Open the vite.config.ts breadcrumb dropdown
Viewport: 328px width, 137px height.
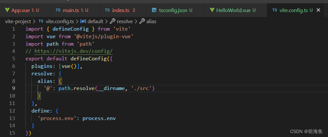(60, 22)
